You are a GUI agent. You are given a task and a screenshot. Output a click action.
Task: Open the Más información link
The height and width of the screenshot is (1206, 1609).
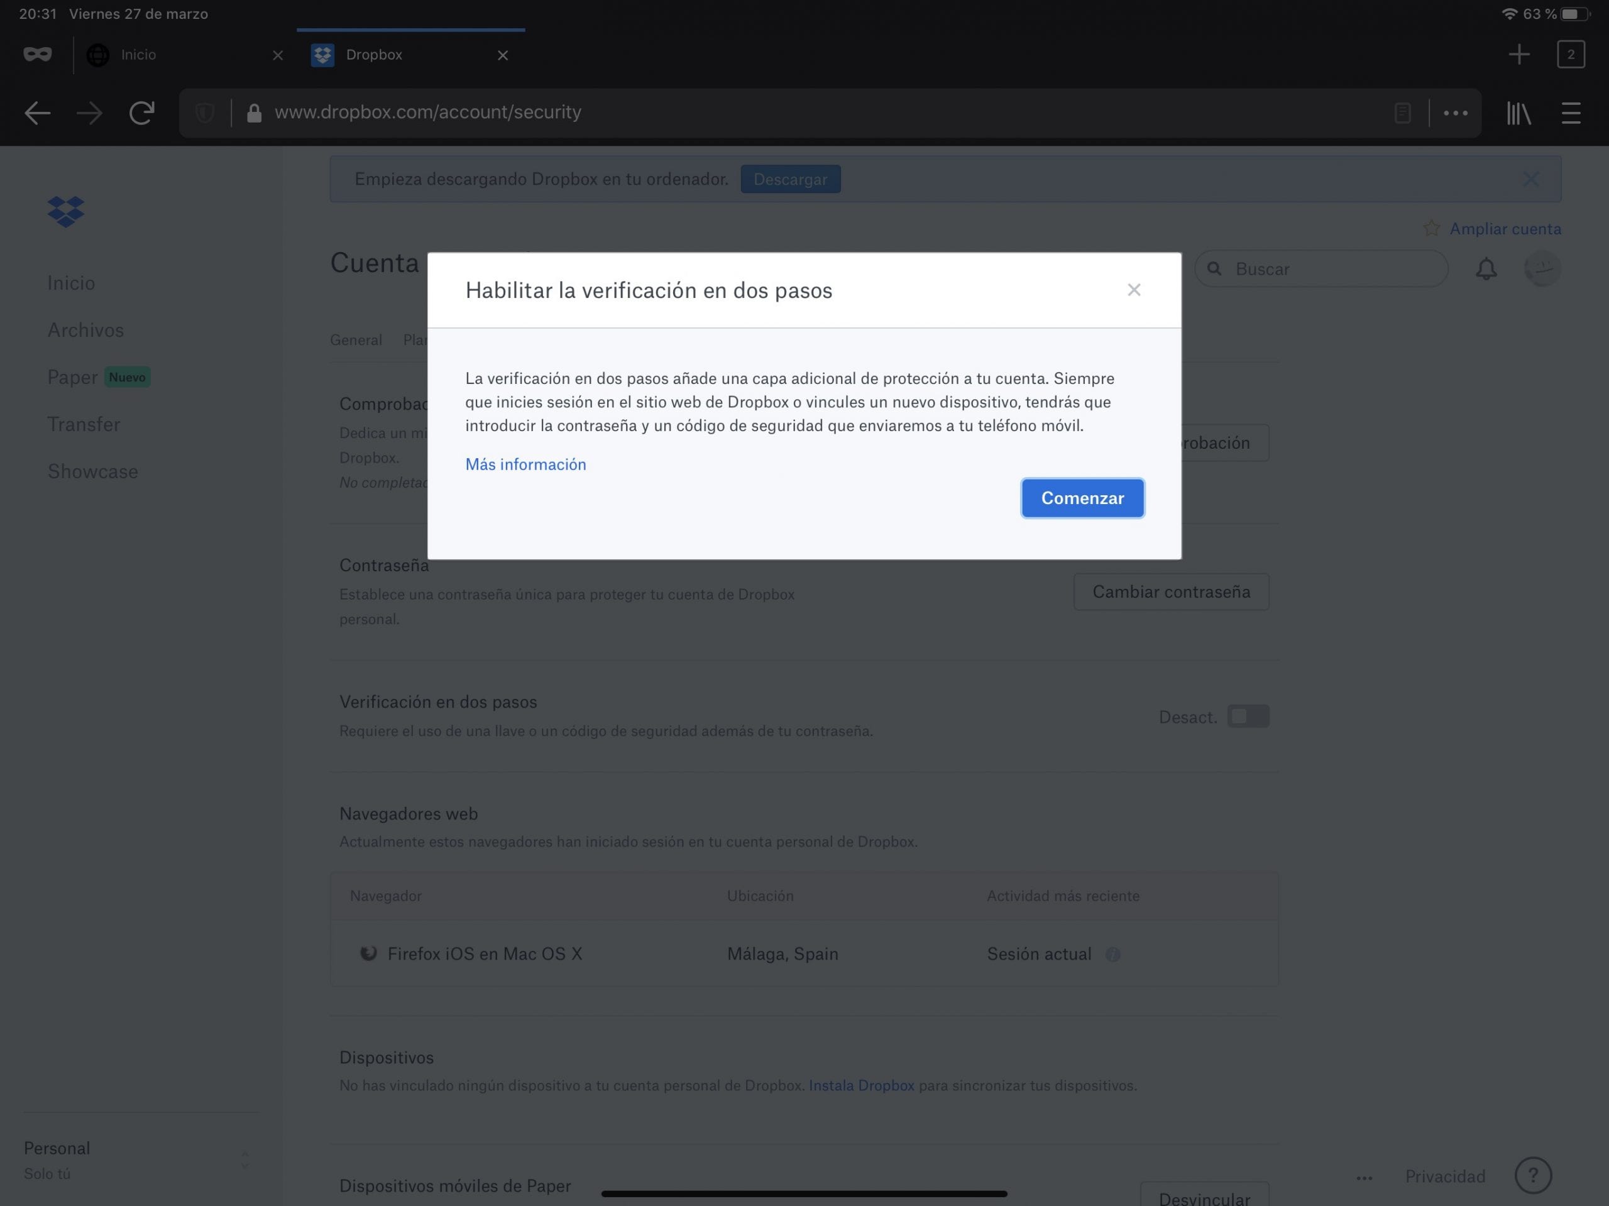(x=525, y=464)
